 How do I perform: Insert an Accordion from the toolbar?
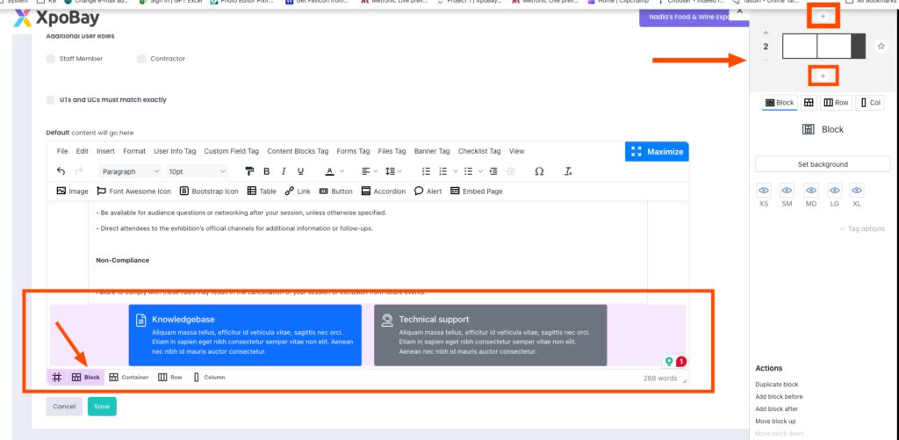coord(382,191)
